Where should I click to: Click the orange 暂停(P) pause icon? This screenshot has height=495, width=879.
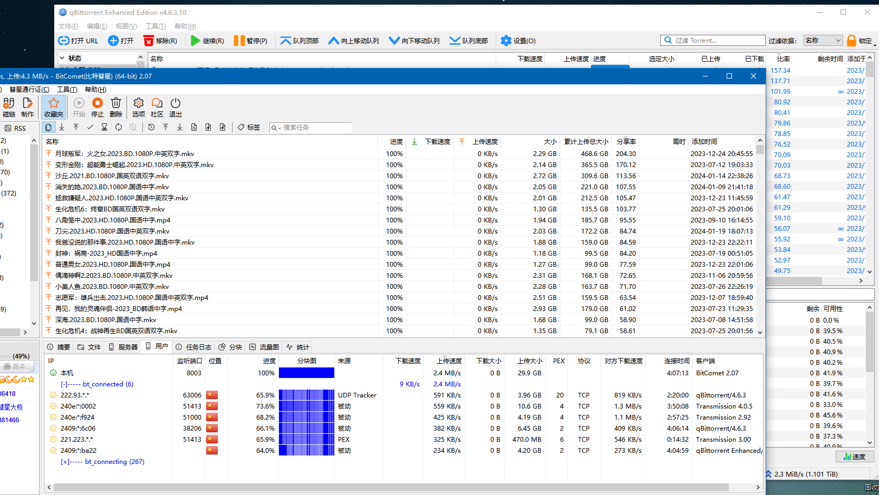pyautogui.click(x=250, y=41)
